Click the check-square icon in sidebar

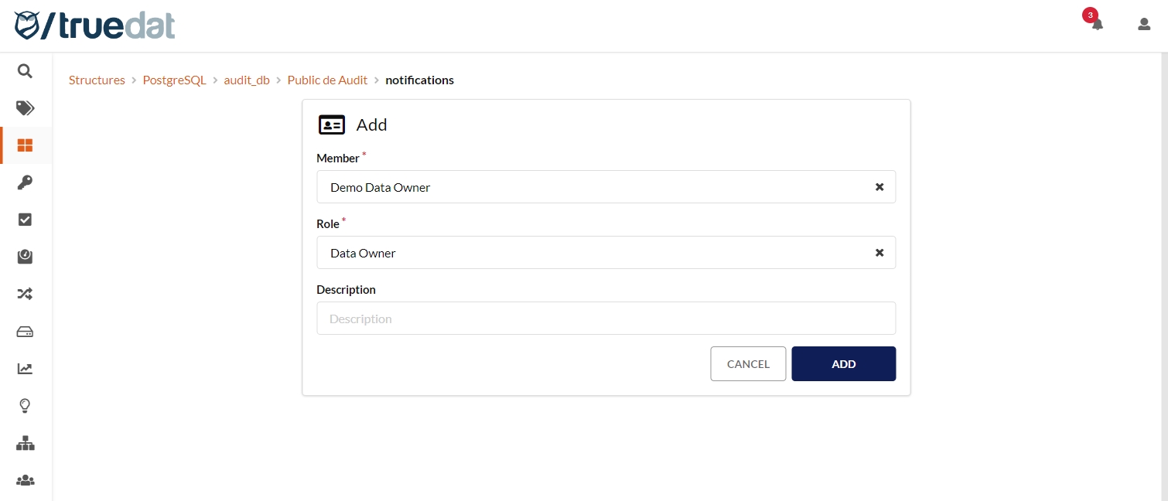25,220
